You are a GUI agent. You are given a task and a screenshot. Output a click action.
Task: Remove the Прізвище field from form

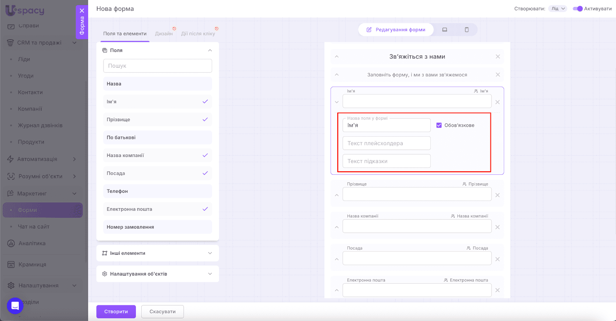(497, 195)
